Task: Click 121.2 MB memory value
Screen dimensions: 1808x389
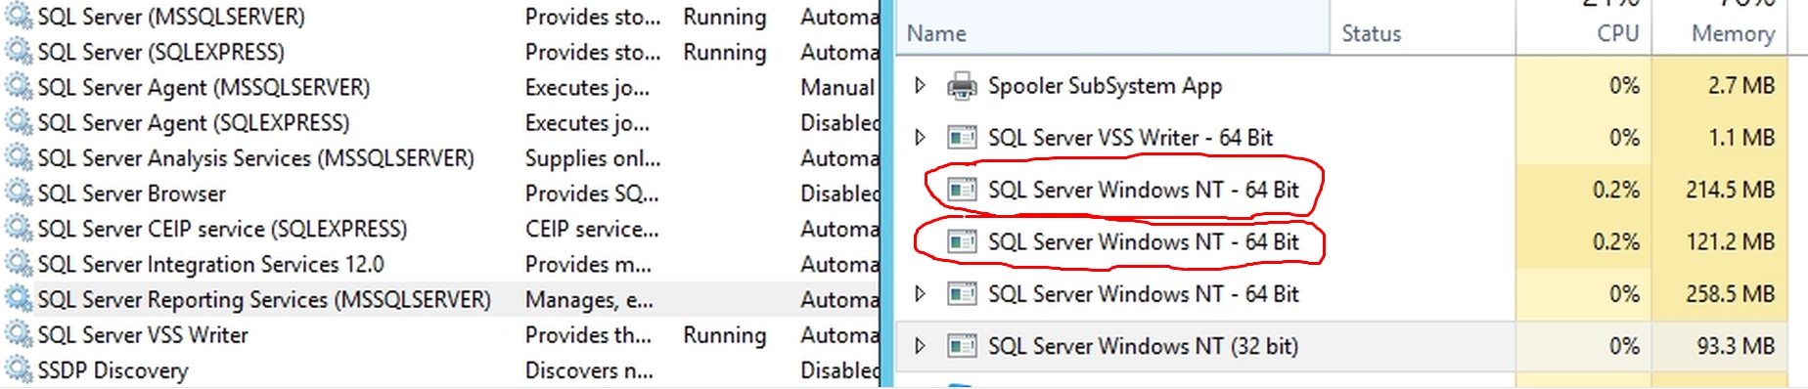Action: click(1730, 241)
